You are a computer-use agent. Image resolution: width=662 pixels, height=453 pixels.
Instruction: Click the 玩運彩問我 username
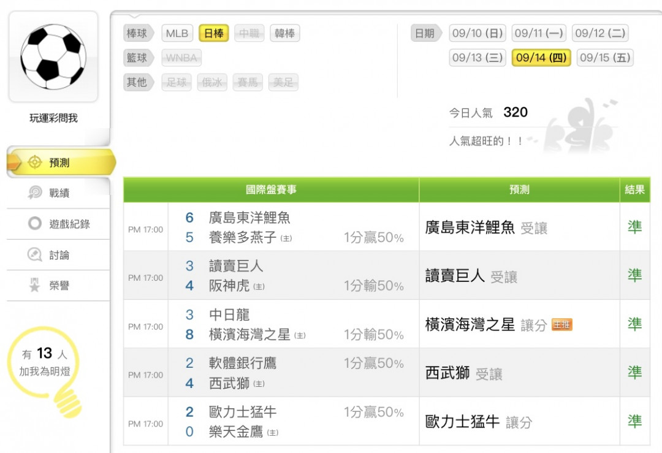53,118
